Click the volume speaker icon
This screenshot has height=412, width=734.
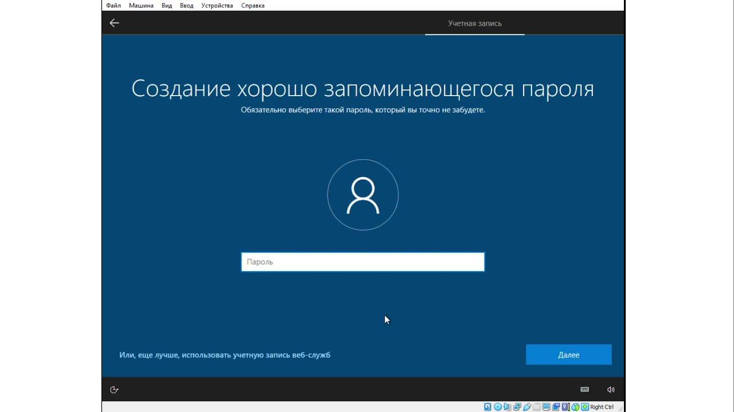(611, 390)
